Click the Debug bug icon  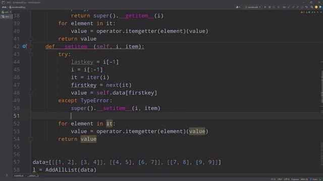pos(270,7)
